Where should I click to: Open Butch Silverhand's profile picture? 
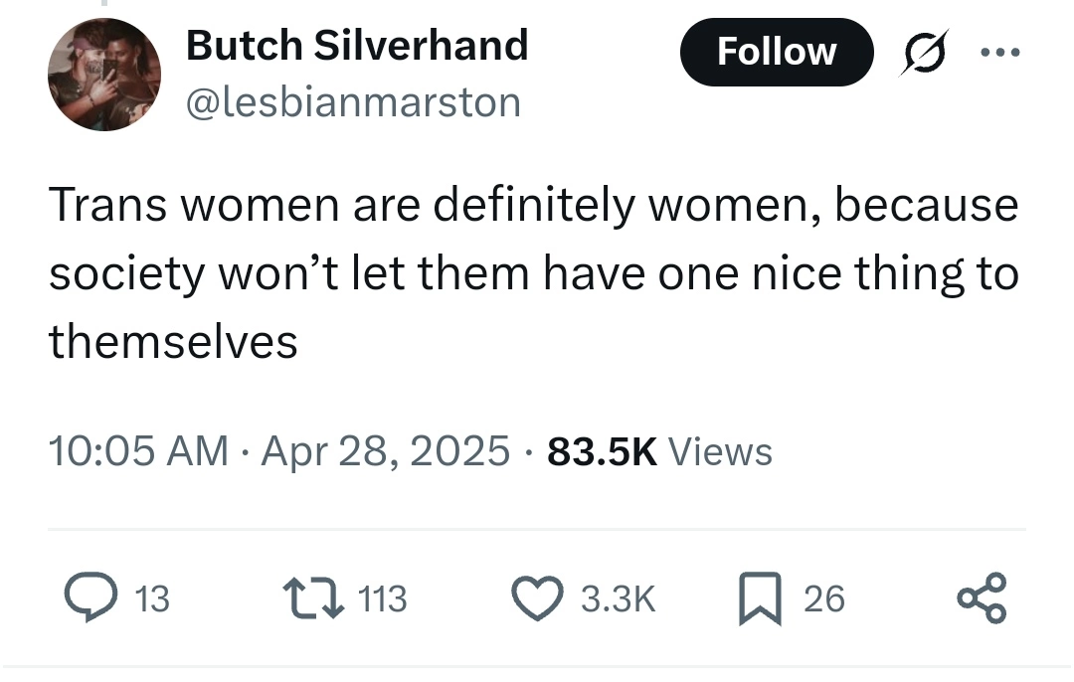(x=103, y=75)
